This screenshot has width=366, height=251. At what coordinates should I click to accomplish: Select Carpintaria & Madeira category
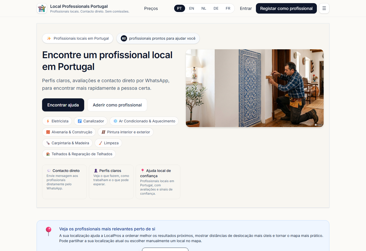coord(67,143)
